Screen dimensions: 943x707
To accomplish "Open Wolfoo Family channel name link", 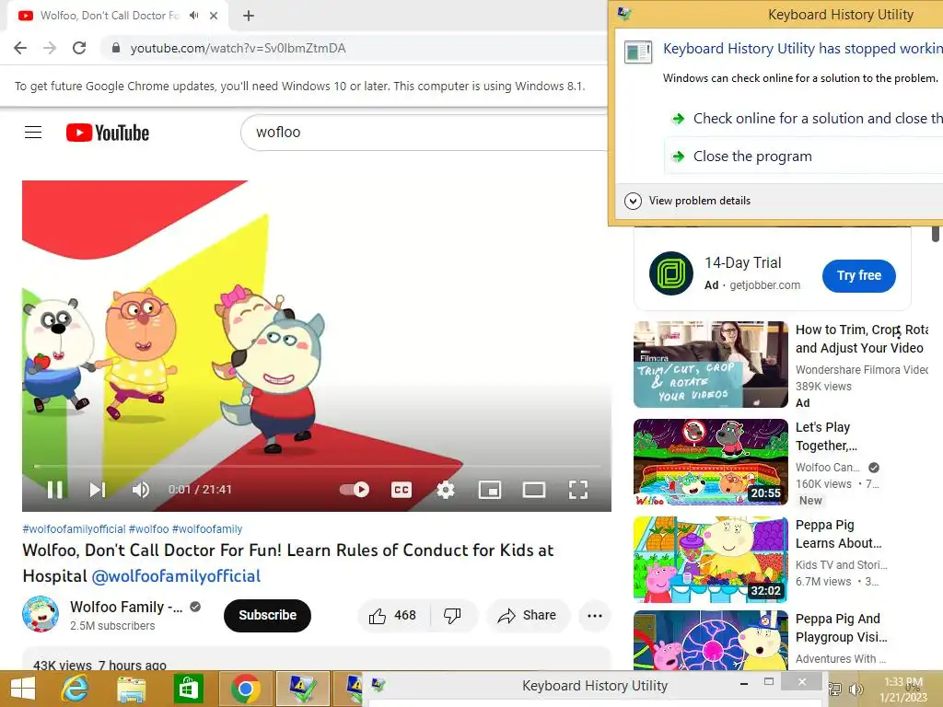I will pos(126,608).
